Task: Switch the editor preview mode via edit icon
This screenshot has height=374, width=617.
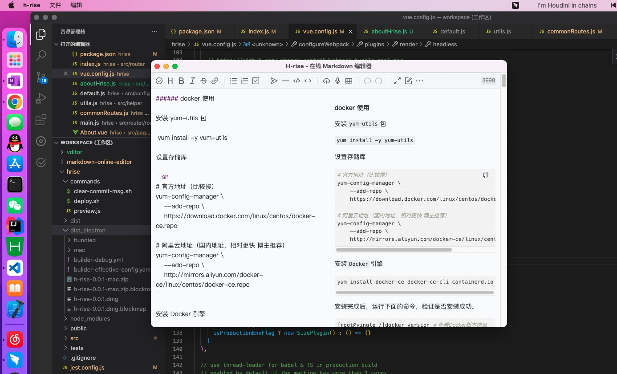Action: click(408, 81)
